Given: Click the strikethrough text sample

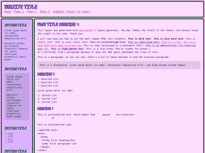Looking at the screenshot, I should tap(108, 42).
